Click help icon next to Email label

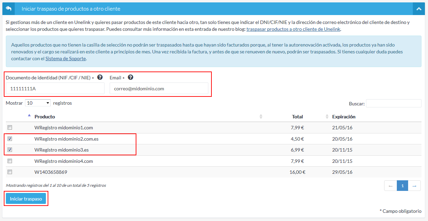(131, 77)
